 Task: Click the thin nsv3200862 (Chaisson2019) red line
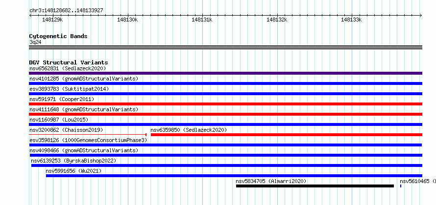[x=88, y=135]
